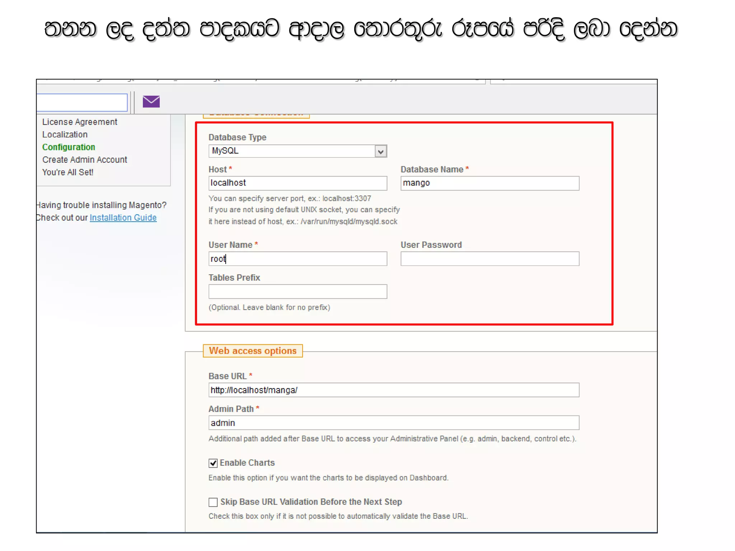The height and width of the screenshot is (551, 735).
Task: Open the Installation Guide link
Action: point(123,218)
